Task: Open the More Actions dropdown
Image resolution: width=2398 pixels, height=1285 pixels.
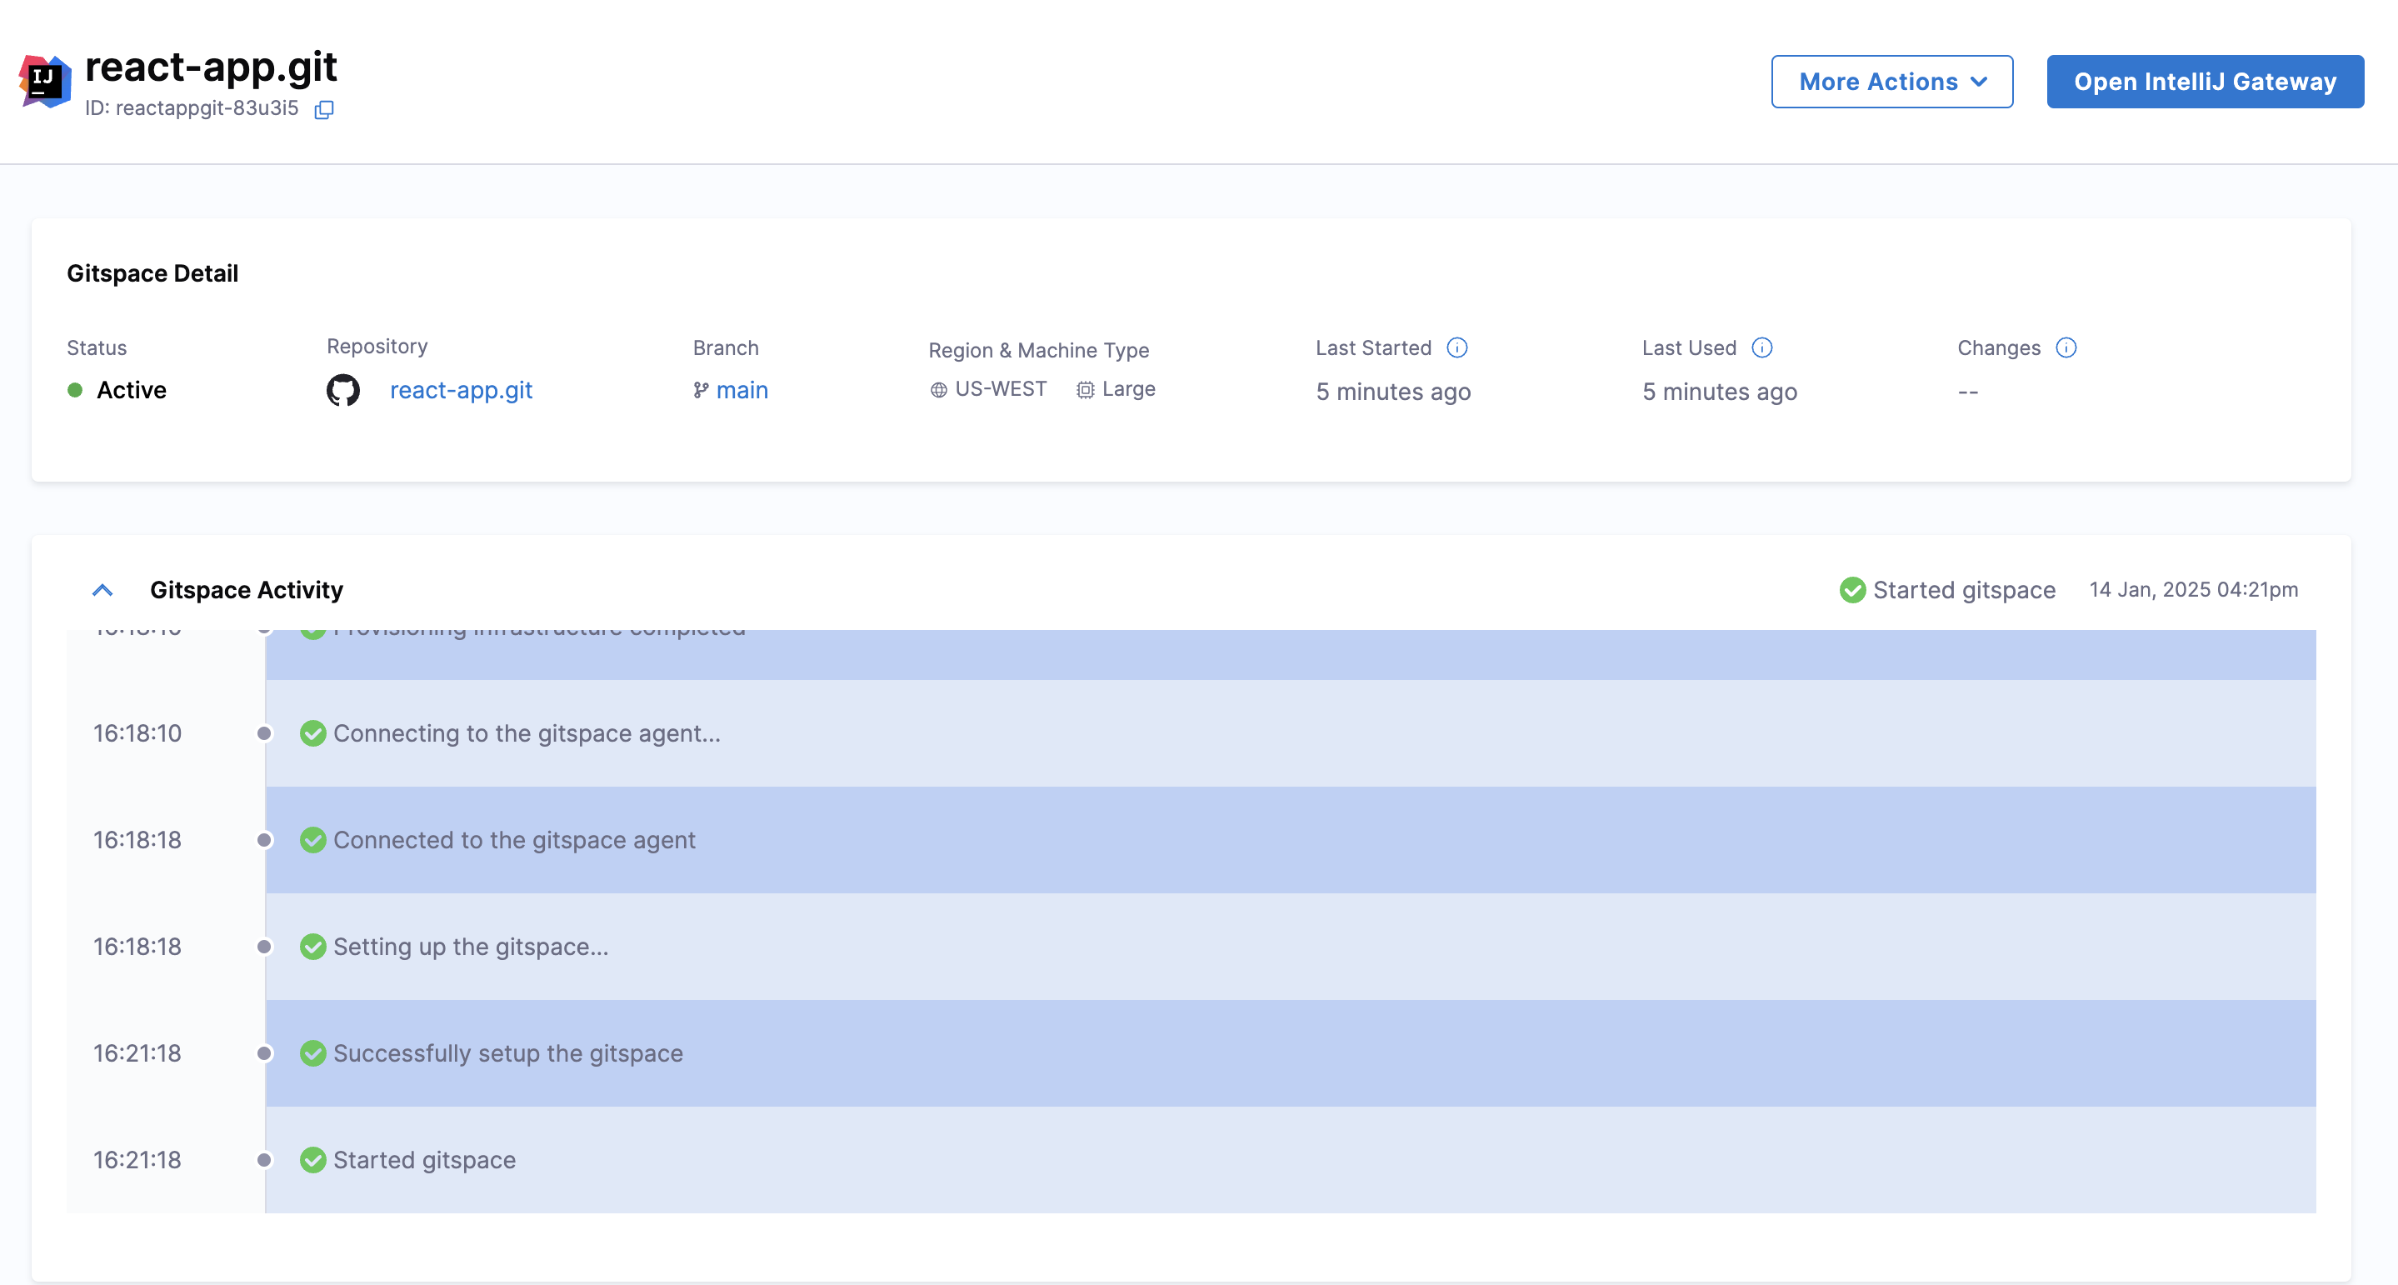Action: tap(1891, 82)
